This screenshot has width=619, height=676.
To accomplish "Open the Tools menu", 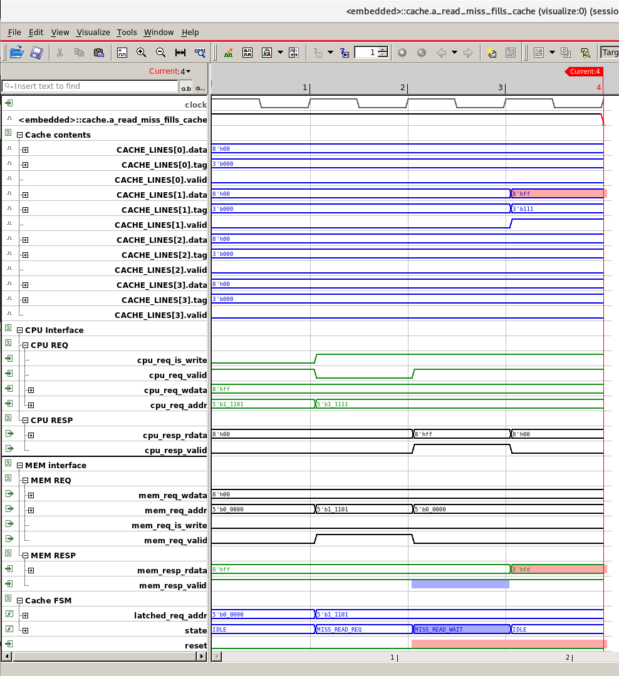I will (x=127, y=33).
